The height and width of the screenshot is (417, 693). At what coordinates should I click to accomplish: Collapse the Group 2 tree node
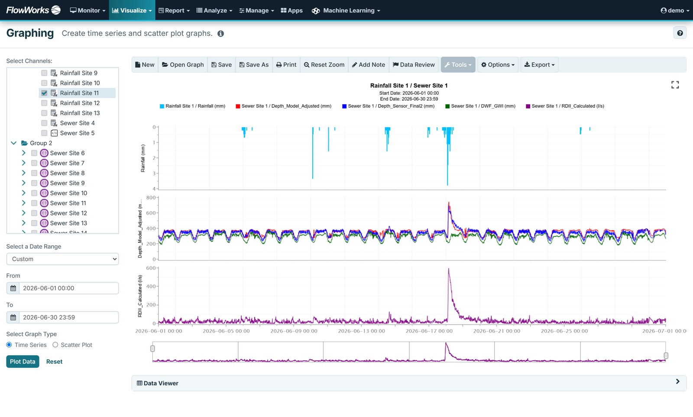coord(13,143)
